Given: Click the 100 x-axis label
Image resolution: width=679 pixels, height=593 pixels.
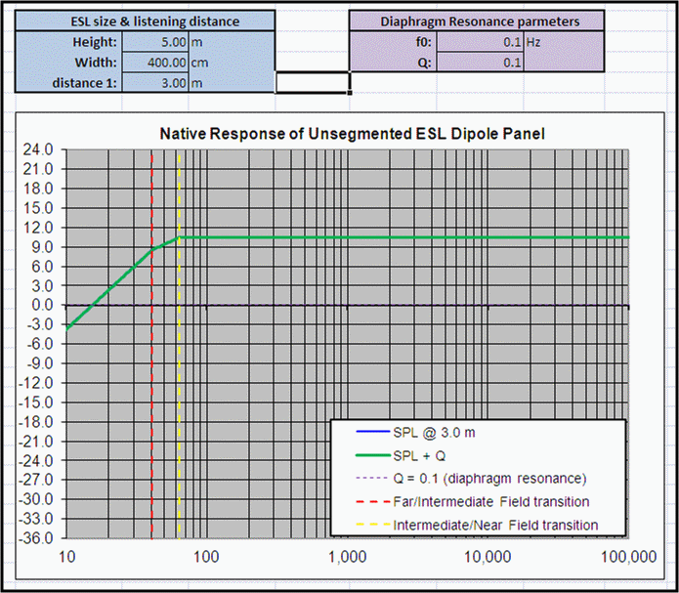Looking at the screenshot, I should [x=206, y=557].
